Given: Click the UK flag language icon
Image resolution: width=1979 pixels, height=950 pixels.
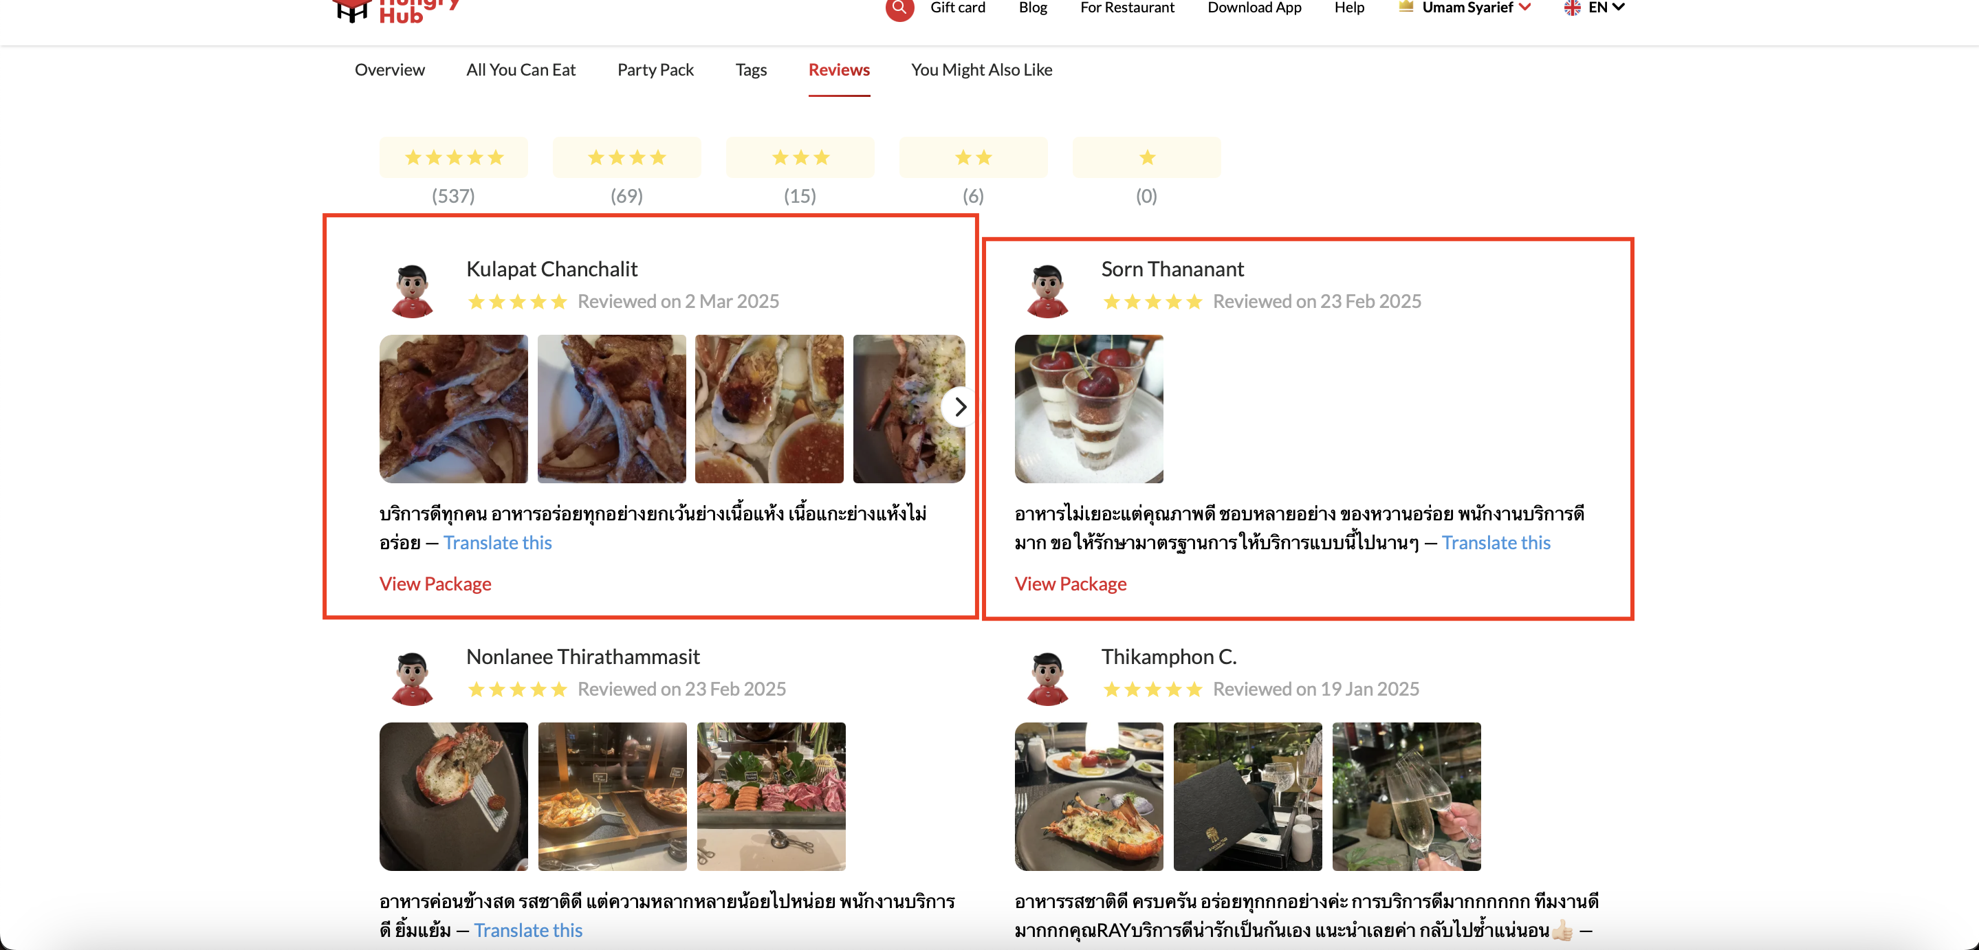Looking at the screenshot, I should [1572, 8].
